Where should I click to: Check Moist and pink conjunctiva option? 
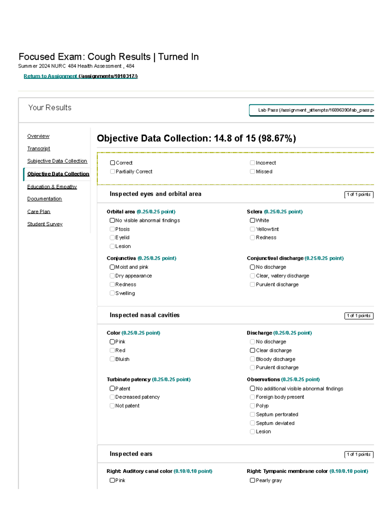(112, 267)
